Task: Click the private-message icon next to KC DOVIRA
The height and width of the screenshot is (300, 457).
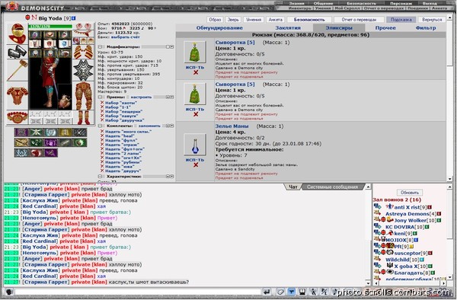Action: point(377,226)
